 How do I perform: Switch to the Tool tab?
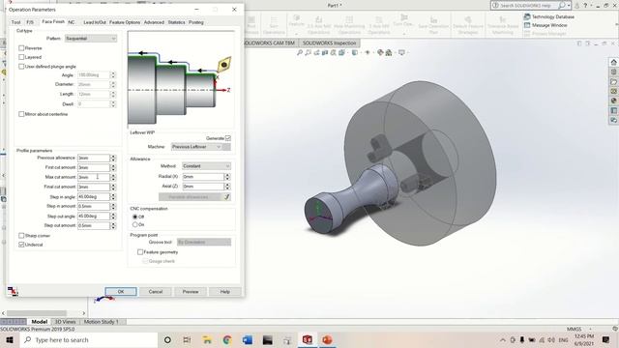click(15, 22)
